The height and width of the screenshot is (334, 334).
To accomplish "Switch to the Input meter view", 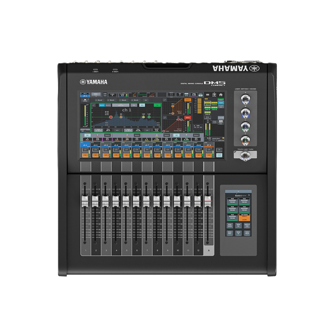I will click(221, 103).
